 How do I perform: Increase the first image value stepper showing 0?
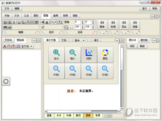[83, 21]
